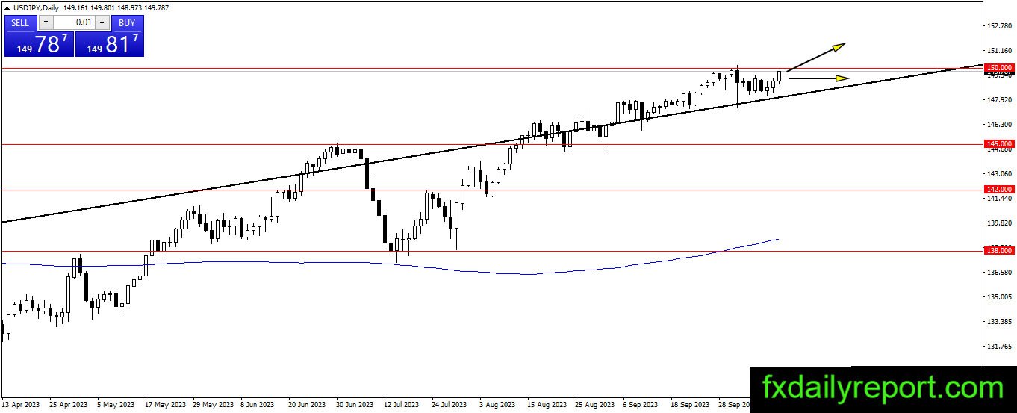Click the 139.820 price scale value
The width and height of the screenshot is (1017, 413).
[999, 223]
